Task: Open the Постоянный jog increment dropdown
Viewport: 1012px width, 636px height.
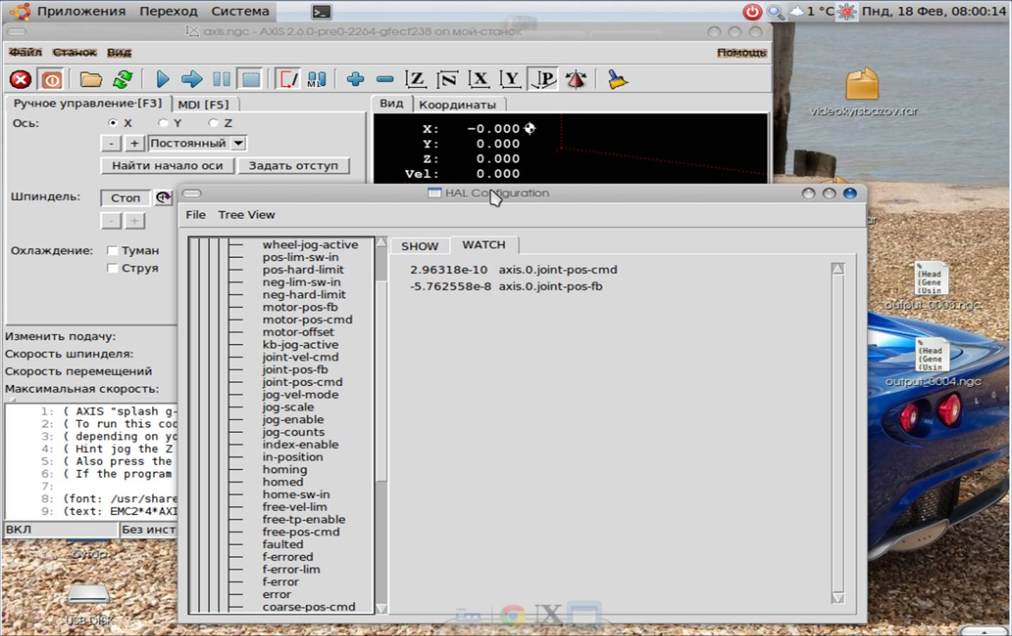Action: coord(197,143)
